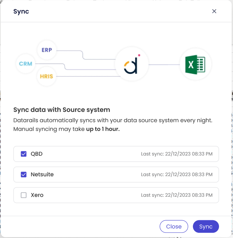Screen dimensions: 233x238
Task: Click the Excel icon in the diagram
Action: click(195, 65)
